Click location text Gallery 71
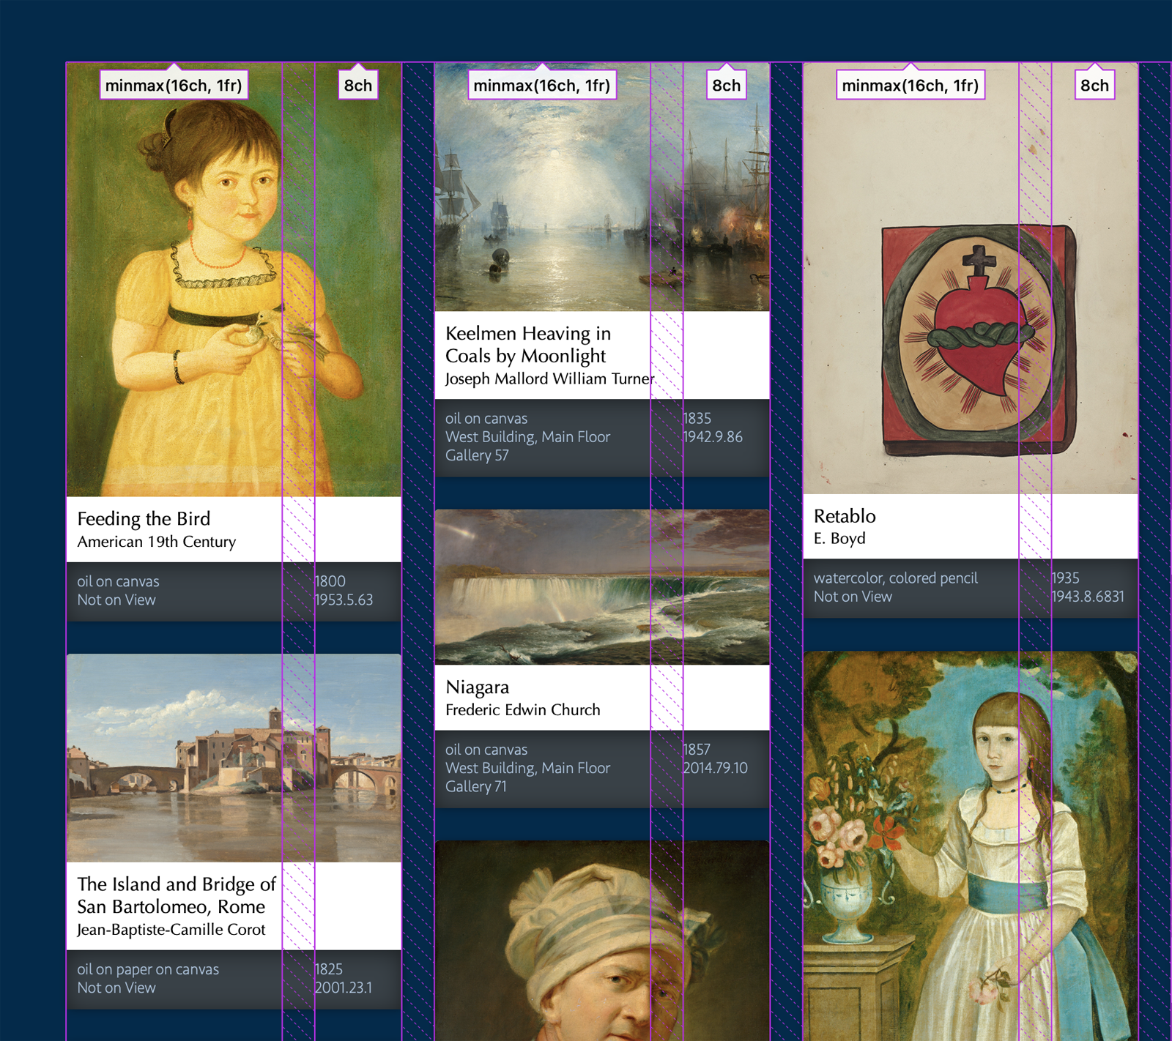The height and width of the screenshot is (1041, 1172). click(x=476, y=786)
